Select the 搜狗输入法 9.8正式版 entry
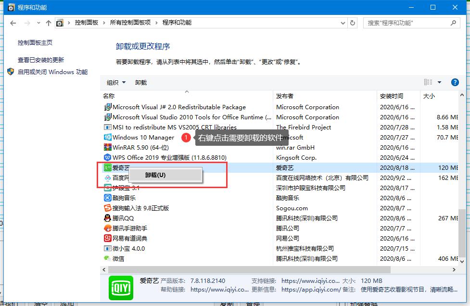The image size is (470, 306). click(x=140, y=208)
